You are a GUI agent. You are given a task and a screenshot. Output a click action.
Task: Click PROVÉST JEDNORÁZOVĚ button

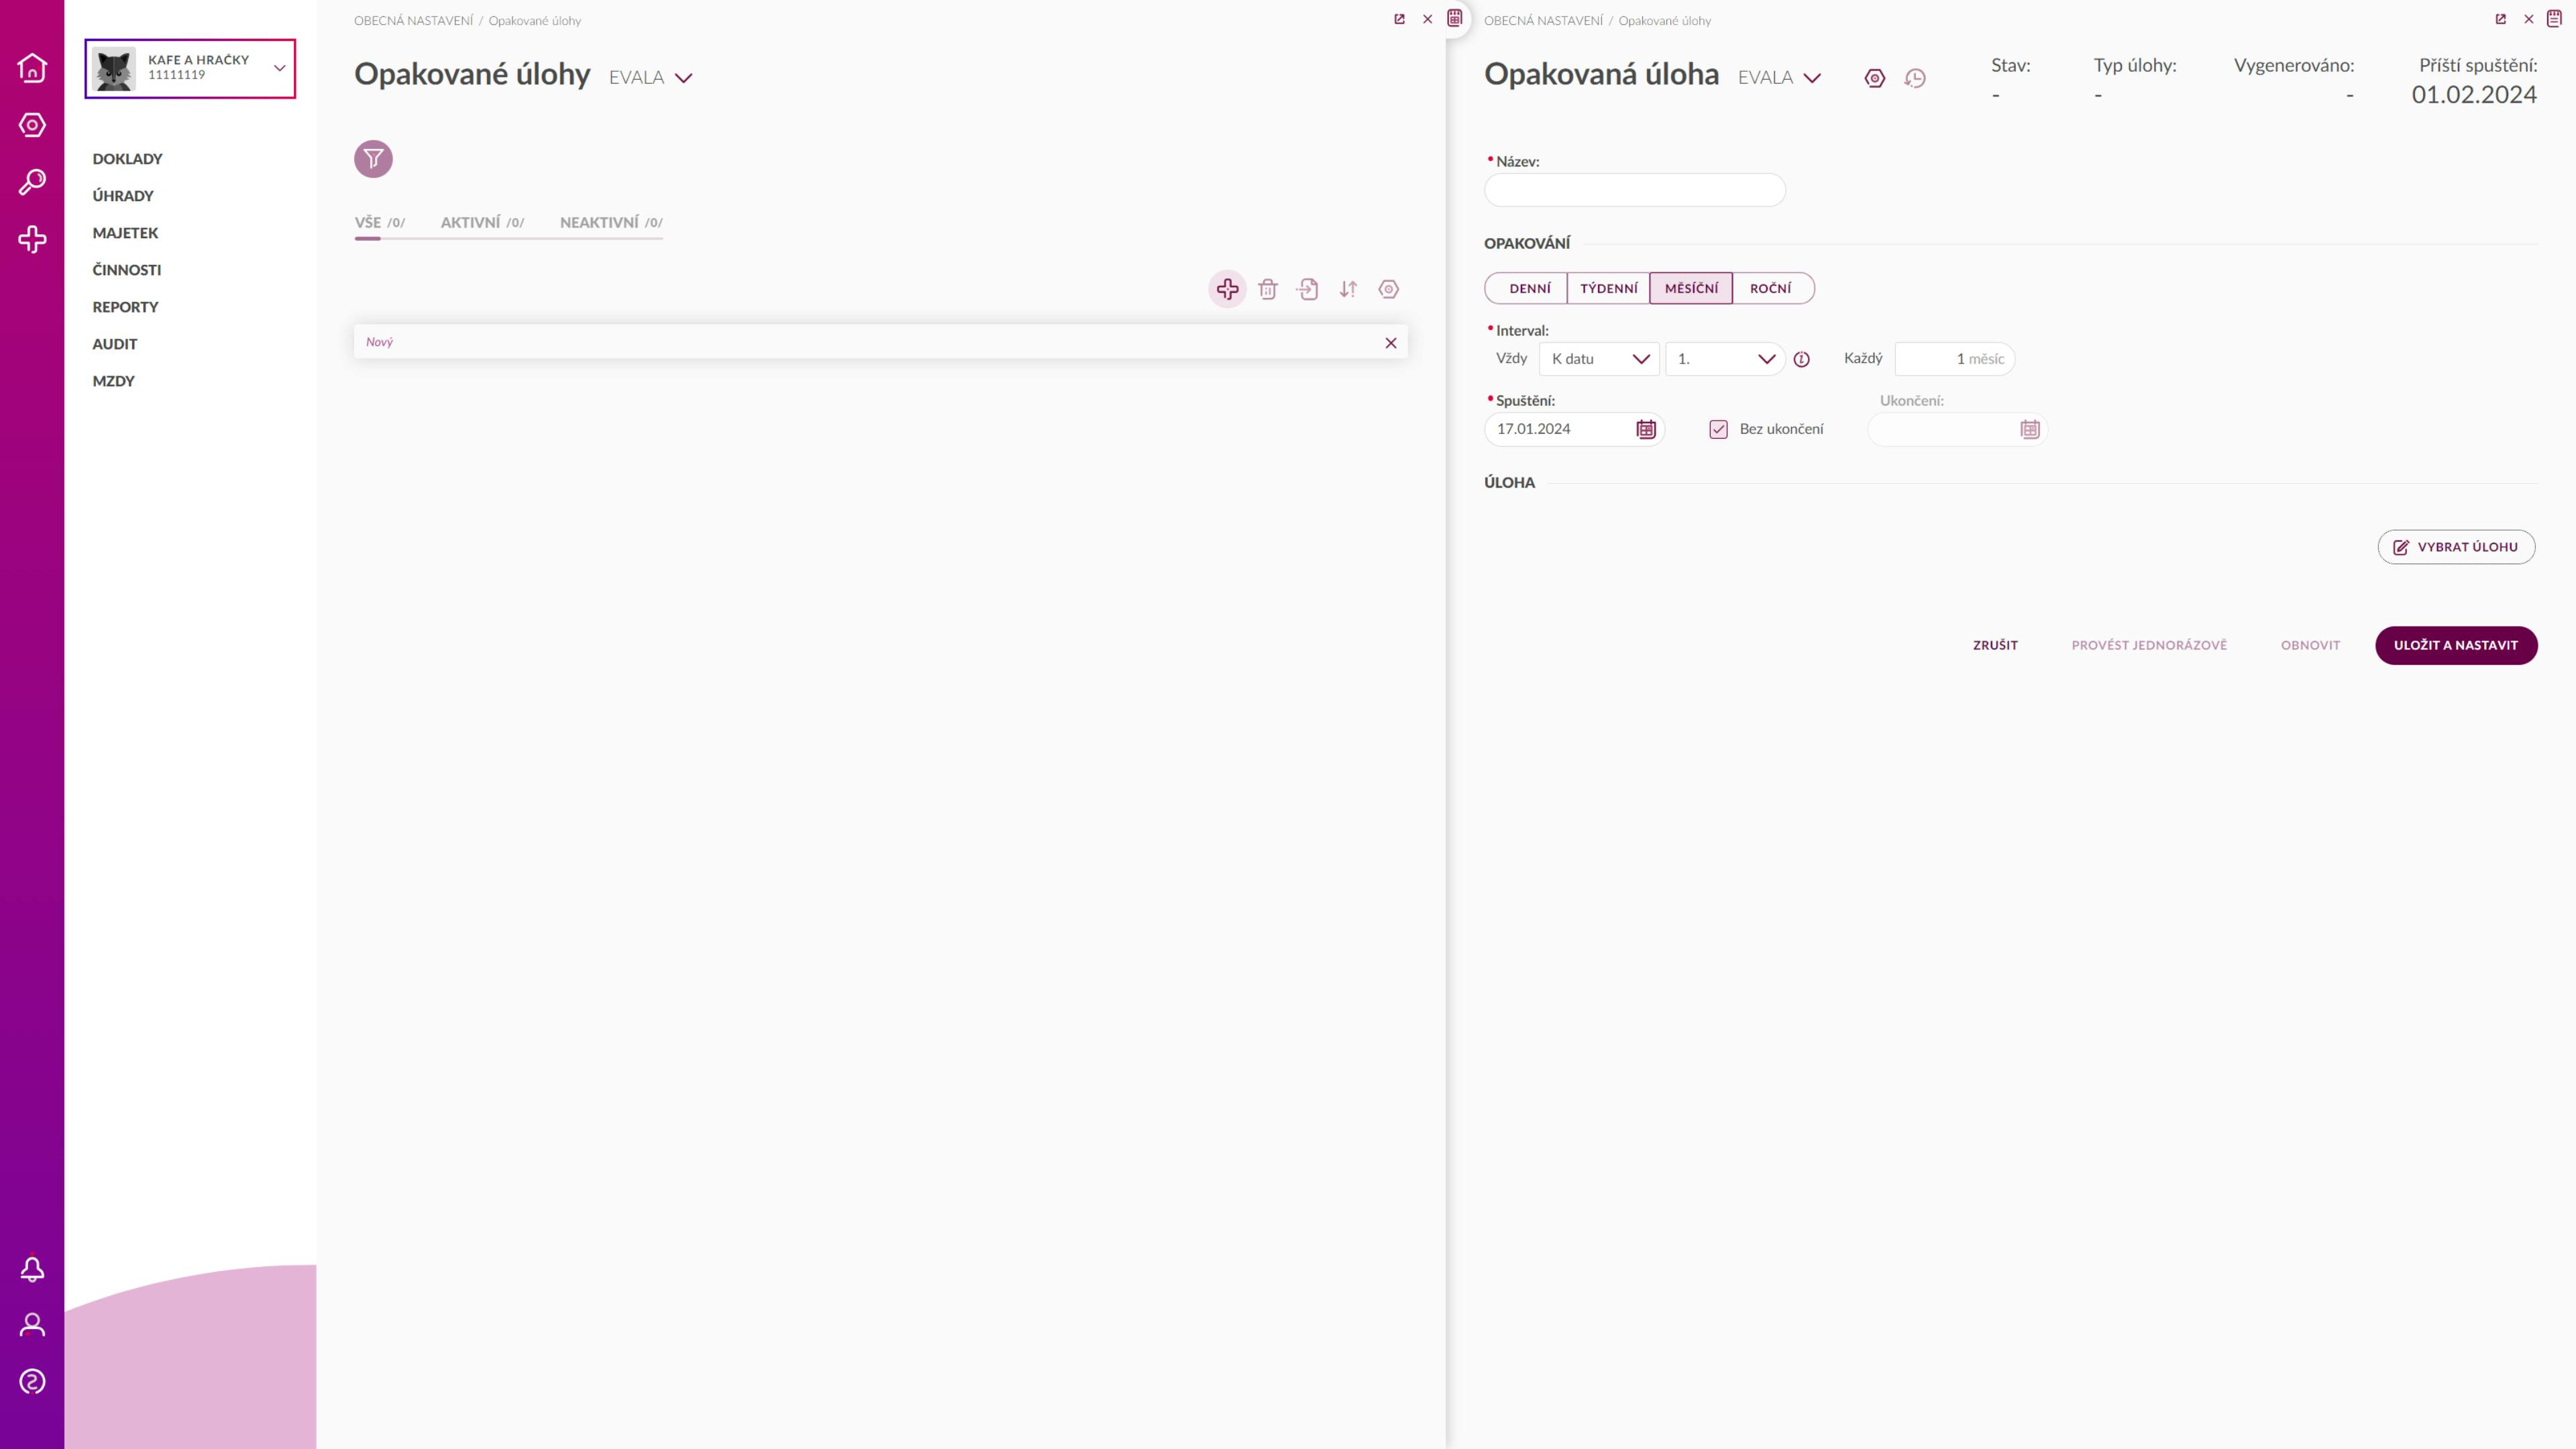(x=2149, y=645)
